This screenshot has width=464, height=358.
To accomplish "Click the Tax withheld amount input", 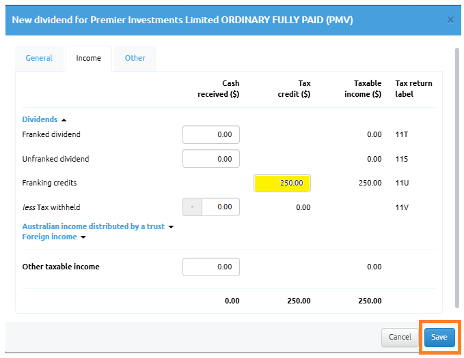I will (221, 207).
